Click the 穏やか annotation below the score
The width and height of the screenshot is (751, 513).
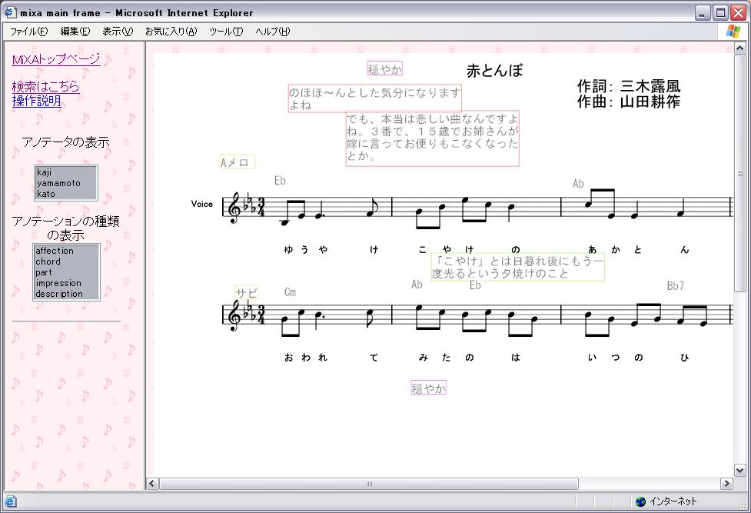429,388
